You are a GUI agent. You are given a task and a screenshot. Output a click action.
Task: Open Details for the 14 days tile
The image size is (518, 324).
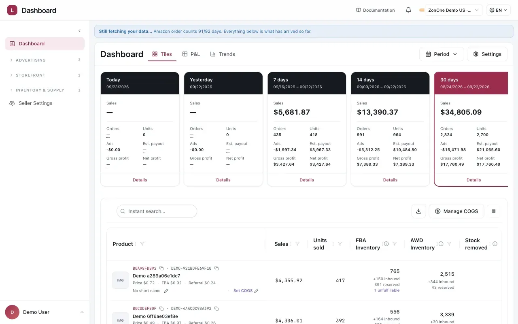(x=390, y=180)
